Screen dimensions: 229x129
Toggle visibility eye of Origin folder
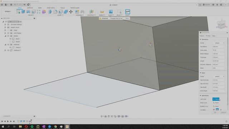point(8,30)
